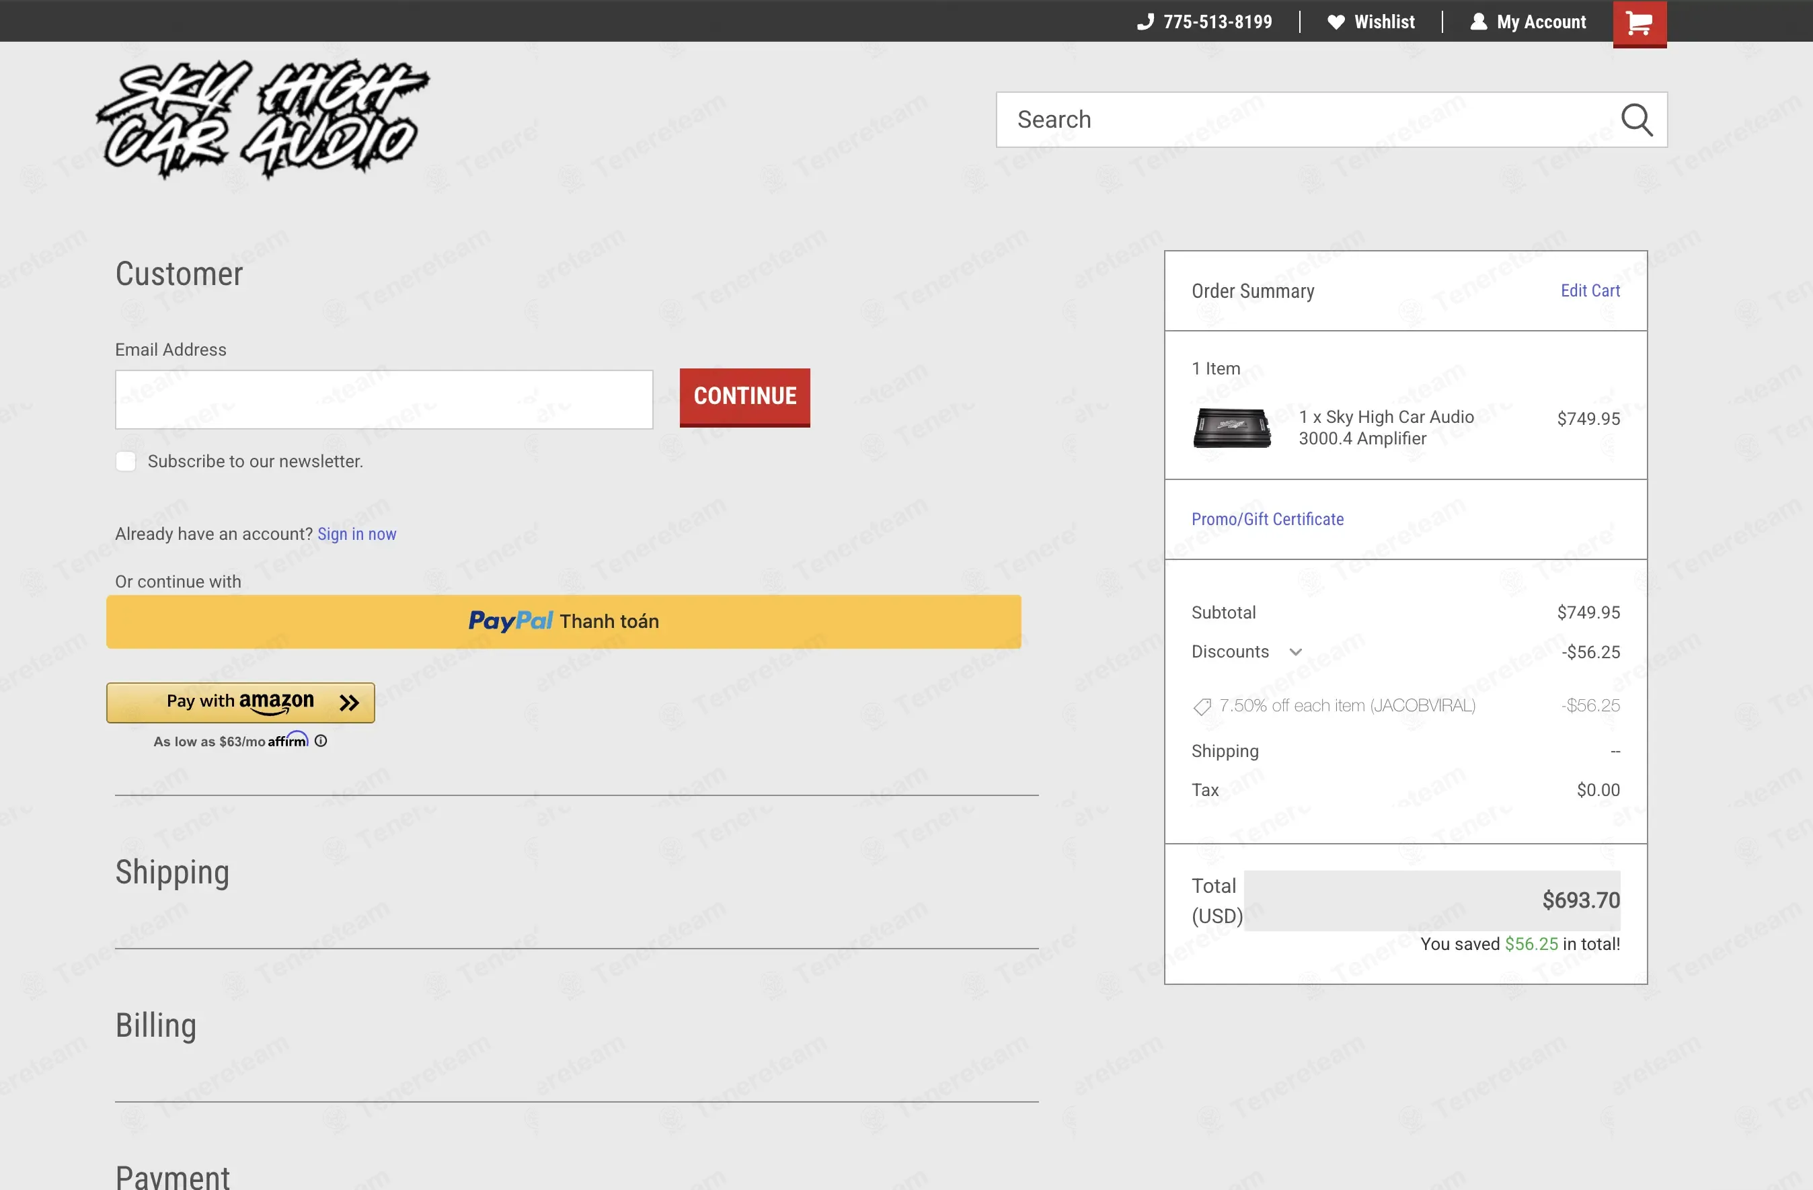Screen dimensions: 1813x1190
Task: Click the red CONTINUE button
Action: (x=744, y=397)
